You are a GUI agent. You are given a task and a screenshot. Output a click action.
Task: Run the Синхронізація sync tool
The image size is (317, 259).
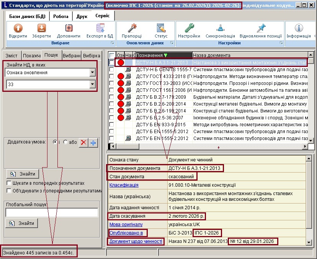[220, 31]
